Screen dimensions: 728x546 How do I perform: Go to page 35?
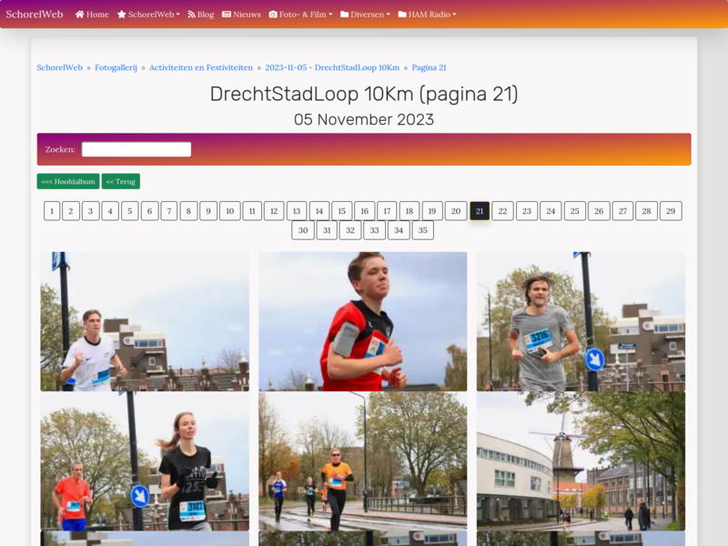[x=422, y=230]
